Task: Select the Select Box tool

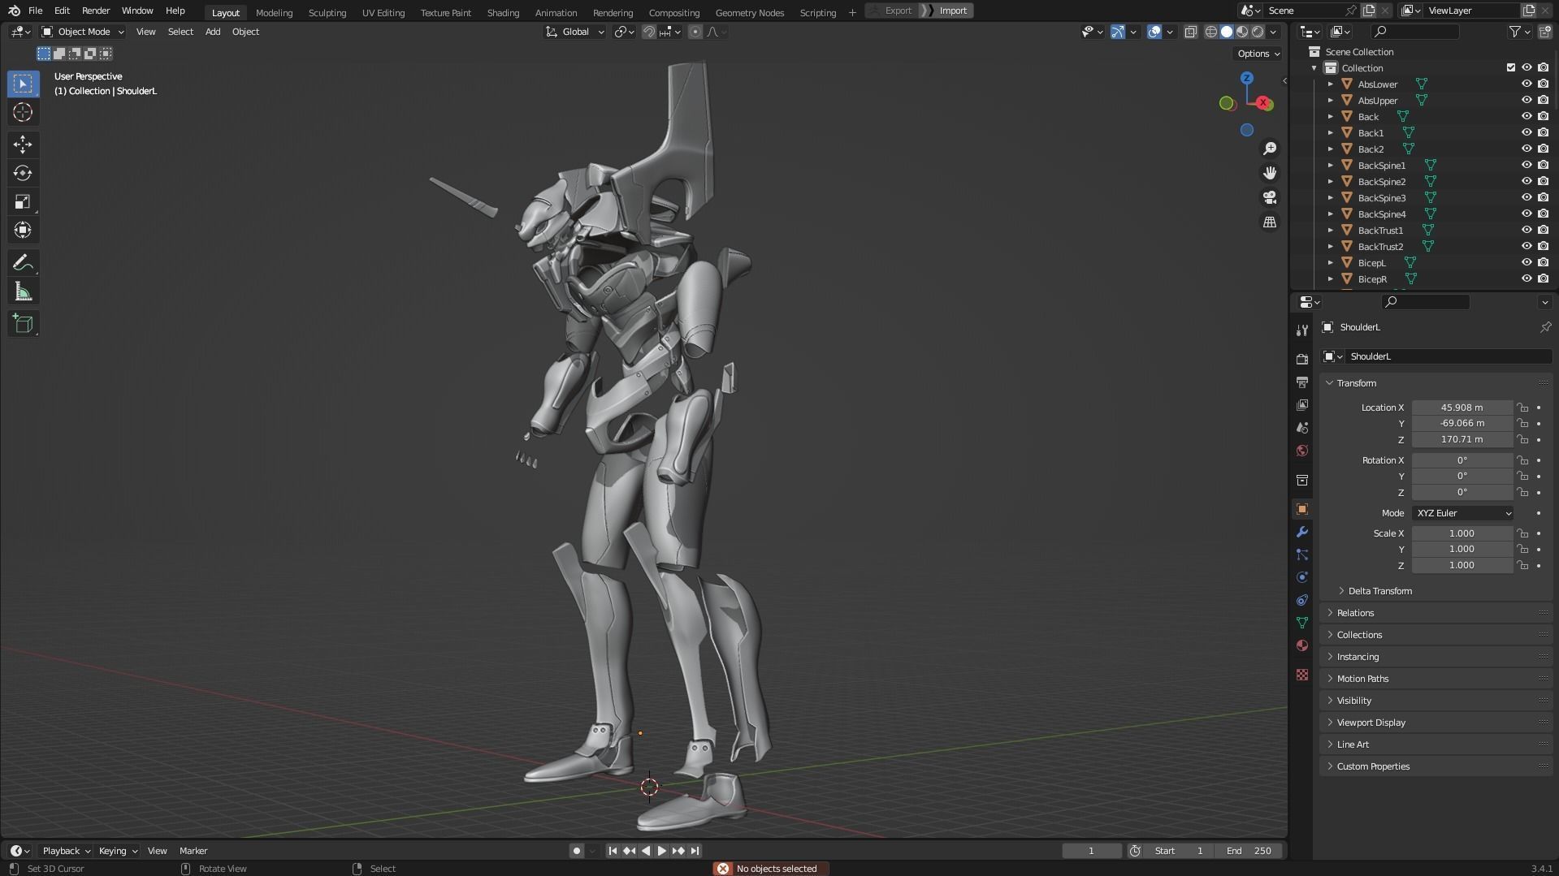Action: click(23, 84)
